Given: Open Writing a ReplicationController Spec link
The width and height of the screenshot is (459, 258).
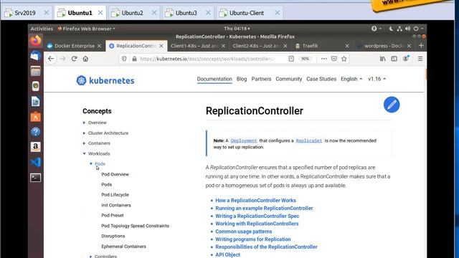Looking at the screenshot, I should coord(257,216).
